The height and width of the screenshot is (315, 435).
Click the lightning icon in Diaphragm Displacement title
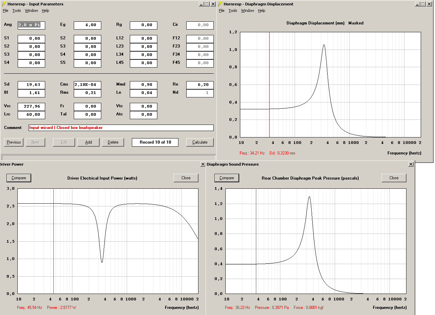click(x=220, y=4)
